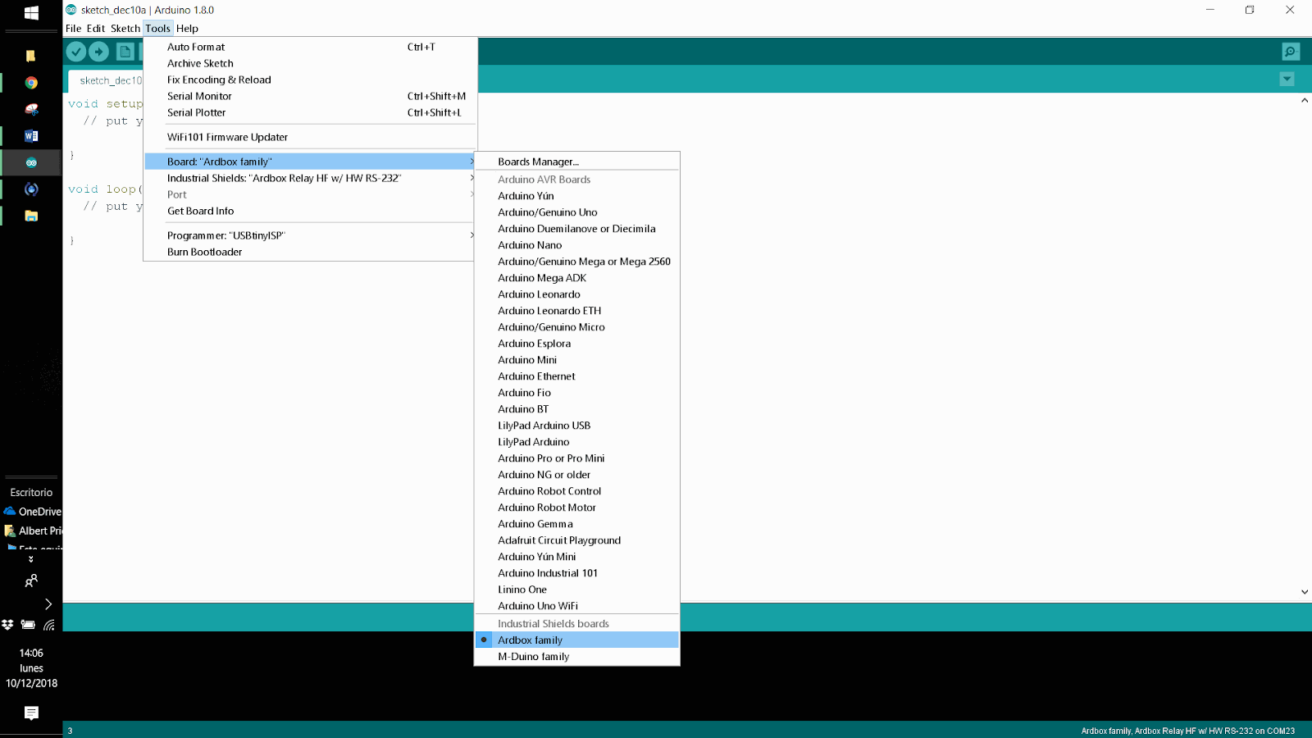Select Arduino Uno WiFi board

pyautogui.click(x=576, y=606)
